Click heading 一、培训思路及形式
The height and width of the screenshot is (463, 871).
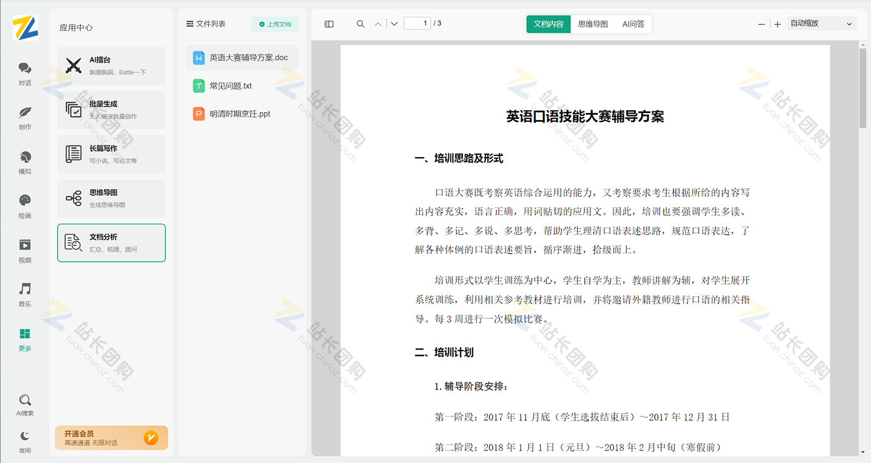pos(459,158)
